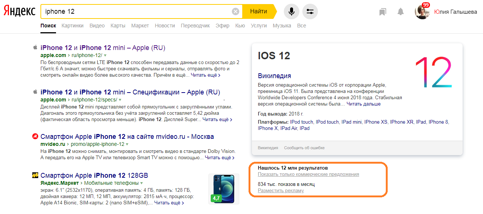Click the Найти search button
Screen dimensions: 483x214
(259, 11)
